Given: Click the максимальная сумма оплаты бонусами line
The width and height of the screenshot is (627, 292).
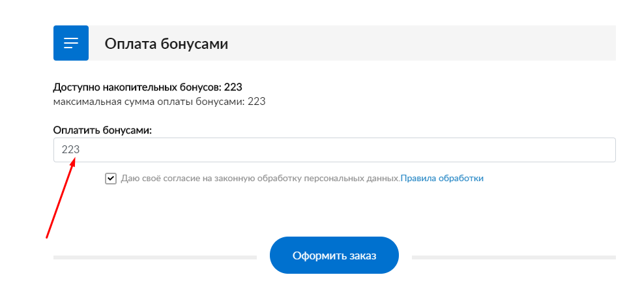Looking at the screenshot, I should coord(159,101).
